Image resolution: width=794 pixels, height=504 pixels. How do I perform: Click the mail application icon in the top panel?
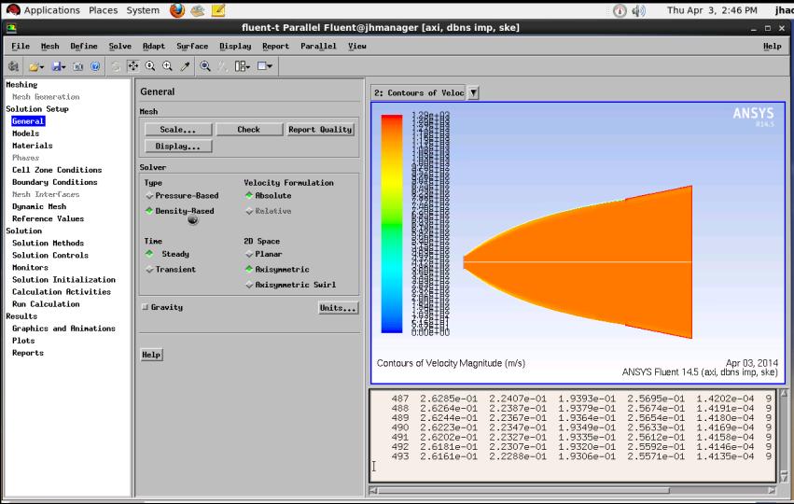tap(198, 10)
